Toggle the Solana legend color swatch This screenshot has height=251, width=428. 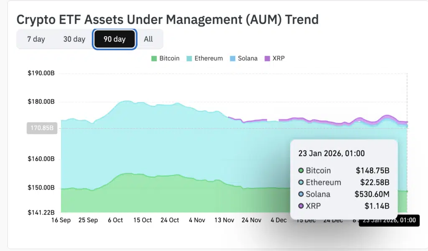[232, 59]
